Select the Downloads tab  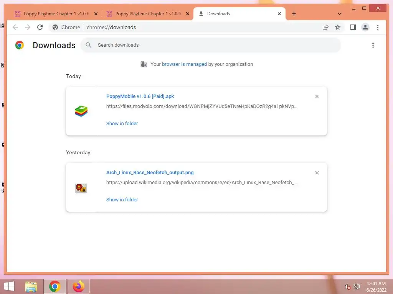[239, 14]
